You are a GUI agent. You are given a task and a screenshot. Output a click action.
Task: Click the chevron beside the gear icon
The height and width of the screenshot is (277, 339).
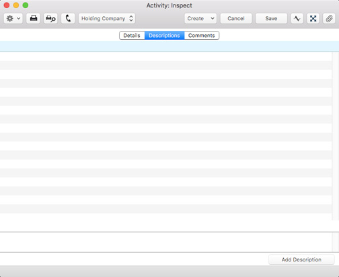point(19,18)
